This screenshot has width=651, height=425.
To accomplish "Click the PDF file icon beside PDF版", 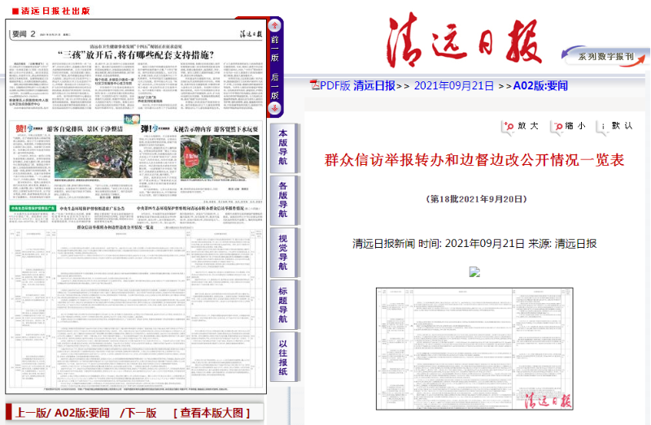I will pyautogui.click(x=315, y=85).
